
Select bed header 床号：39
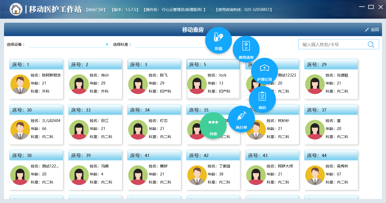click(95, 155)
